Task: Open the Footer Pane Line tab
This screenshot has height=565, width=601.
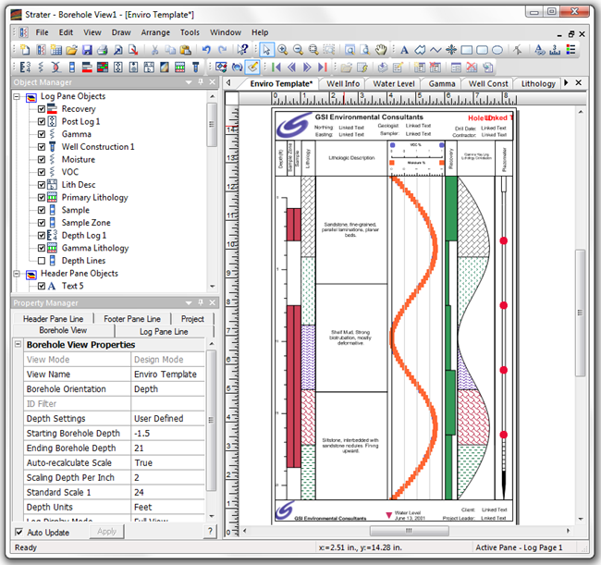Action: click(132, 318)
